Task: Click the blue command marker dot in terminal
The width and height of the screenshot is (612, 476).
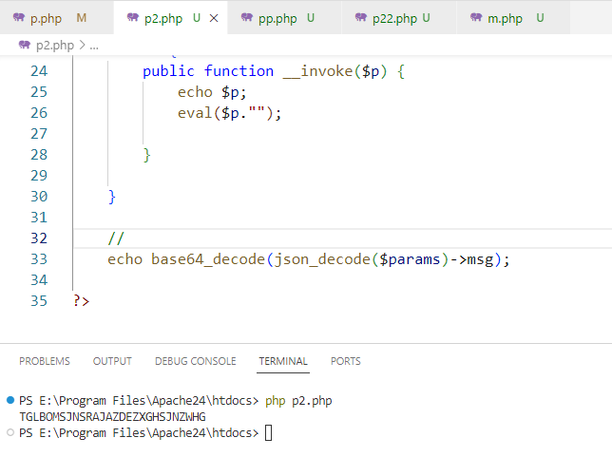Action: tap(10, 401)
